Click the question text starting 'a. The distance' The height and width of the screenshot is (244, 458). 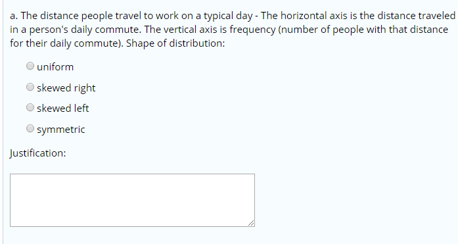point(233,30)
